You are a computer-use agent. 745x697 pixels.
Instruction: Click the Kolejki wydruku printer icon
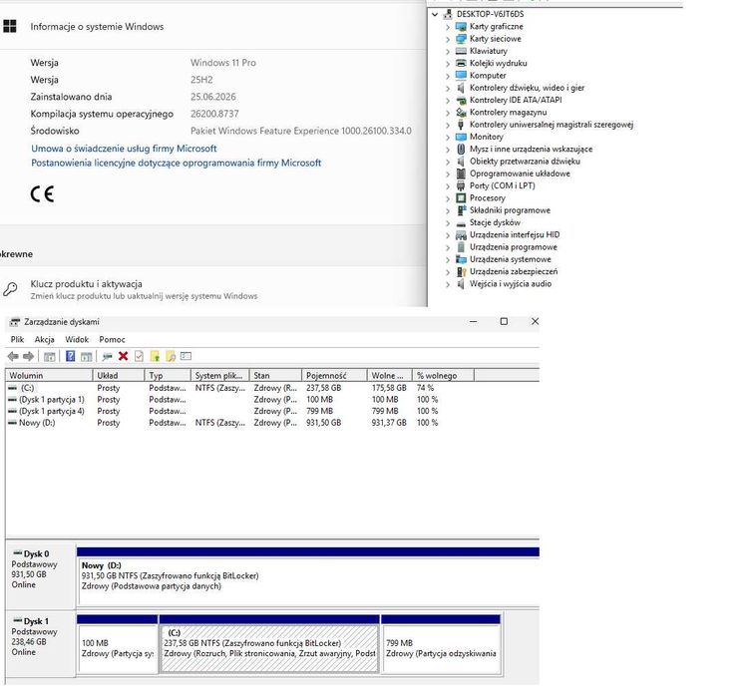coord(461,63)
